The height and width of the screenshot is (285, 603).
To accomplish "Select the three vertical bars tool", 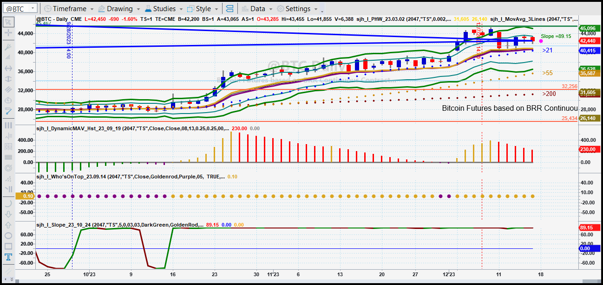I will point(8,125).
